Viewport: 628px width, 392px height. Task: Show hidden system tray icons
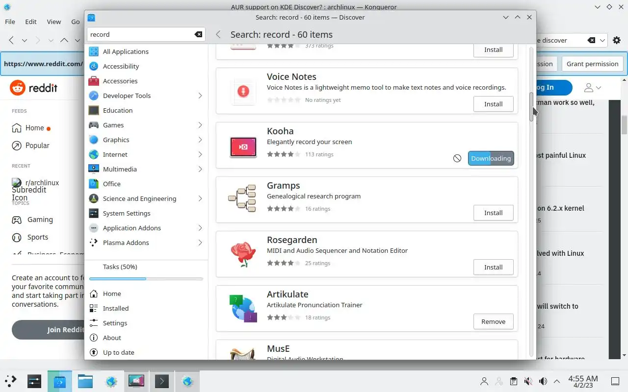pyautogui.click(x=556, y=381)
